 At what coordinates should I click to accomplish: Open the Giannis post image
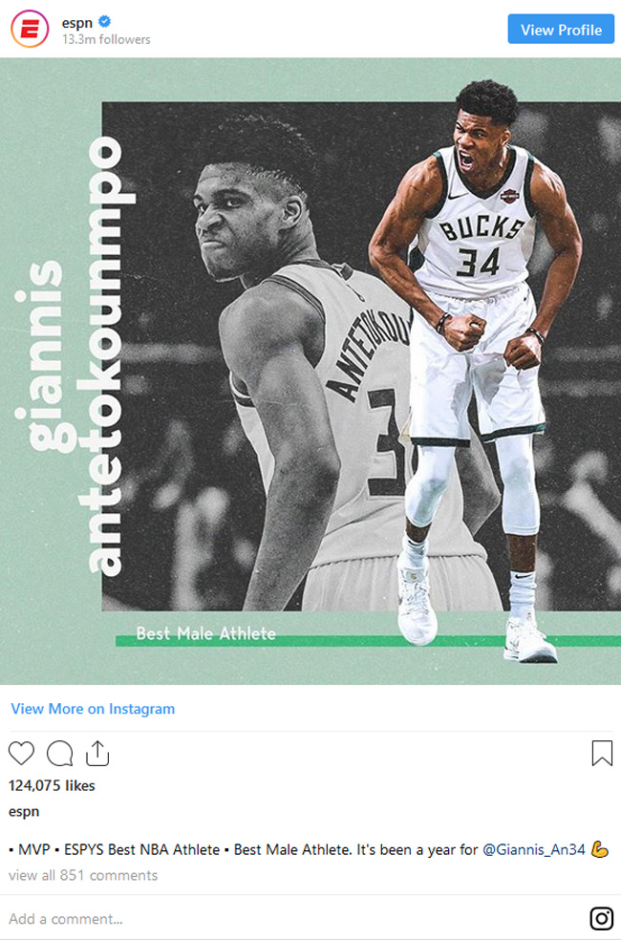[310, 371]
